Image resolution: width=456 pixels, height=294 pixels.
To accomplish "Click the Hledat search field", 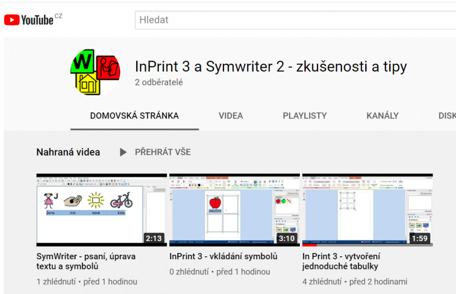I will (x=295, y=20).
